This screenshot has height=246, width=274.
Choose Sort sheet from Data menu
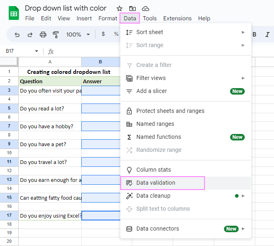[186, 32]
